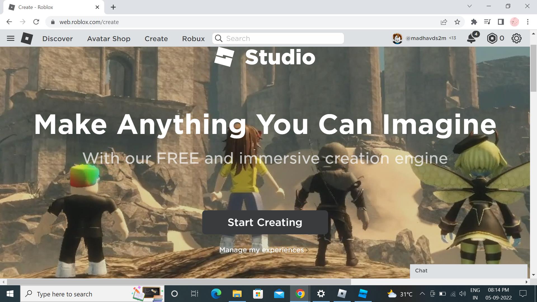Click the Start Creating button

tap(265, 222)
